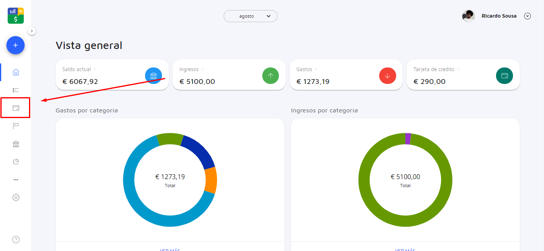
Task: Open the transactions list sidebar icon
Action: [16, 90]
